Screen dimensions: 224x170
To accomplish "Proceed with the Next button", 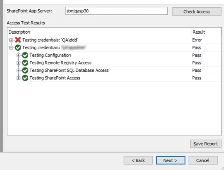I will (171, 160).
